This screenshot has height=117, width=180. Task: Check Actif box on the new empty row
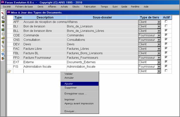[166, 70]
